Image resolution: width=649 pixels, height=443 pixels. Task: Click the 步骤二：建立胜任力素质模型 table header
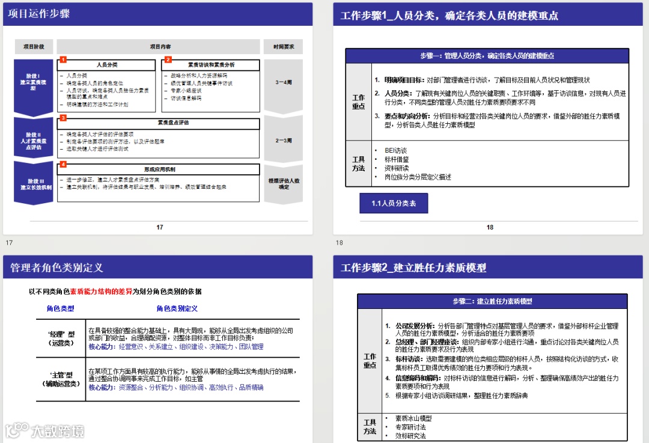[x=492, y=301]
